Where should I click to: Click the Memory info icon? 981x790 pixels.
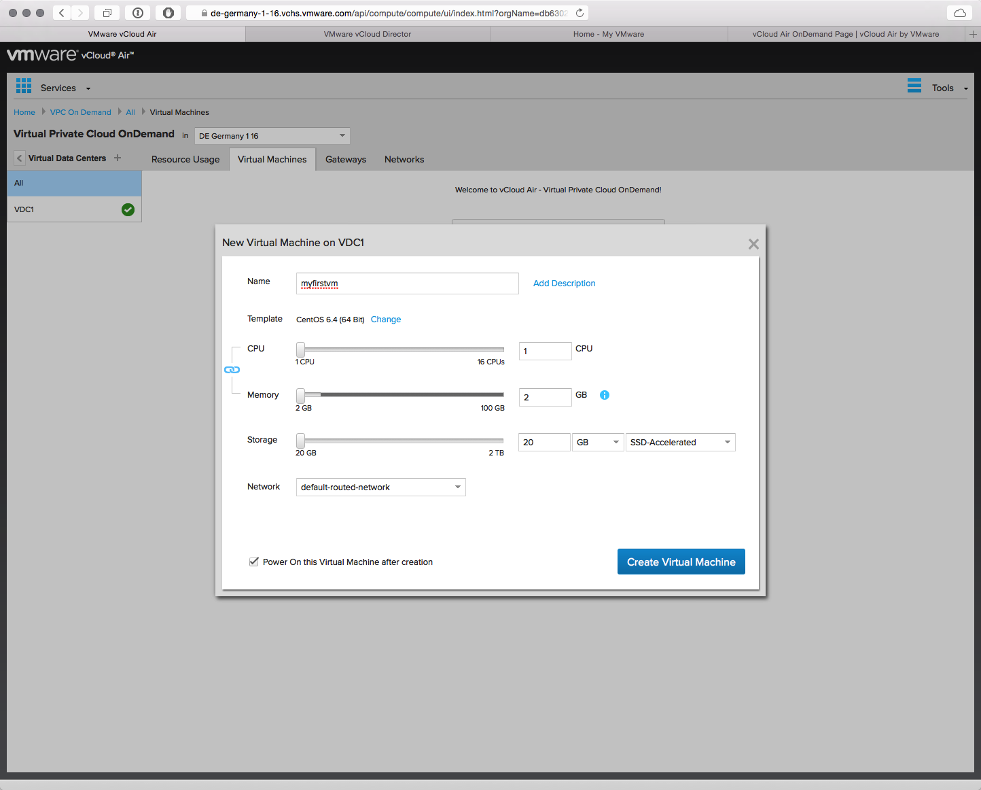pos(605,395)
